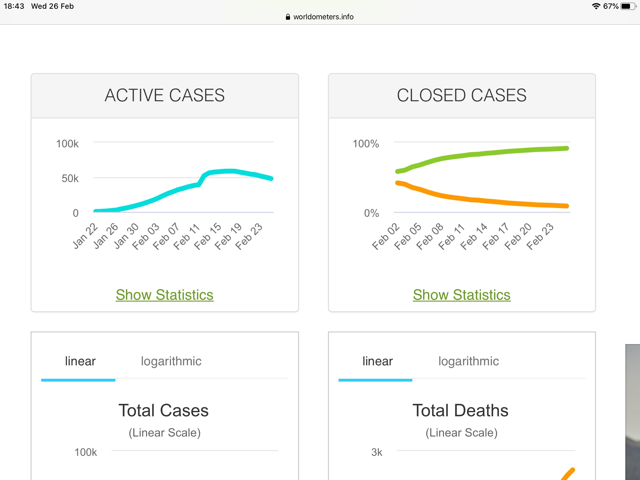Viewport: 640px width, 480px height.
Task: Tap the battery indicator icon
Action: coord(627,6)
